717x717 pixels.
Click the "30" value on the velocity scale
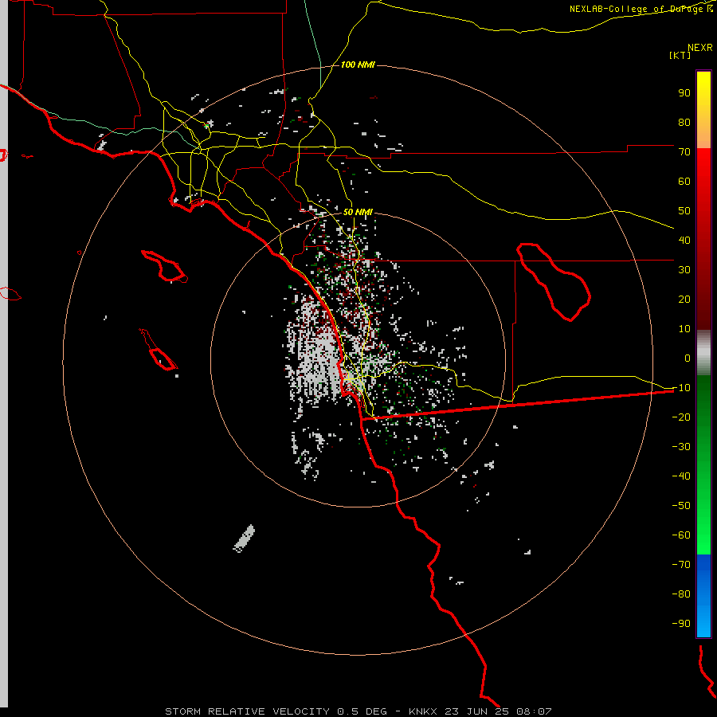click(x=684, y=270)
